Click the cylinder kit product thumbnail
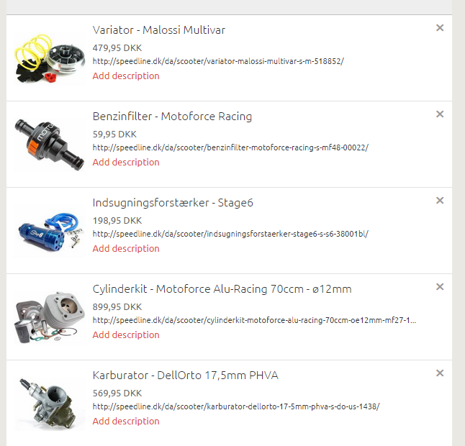This screenshot has height=446, width=465. tap(50, 317)
